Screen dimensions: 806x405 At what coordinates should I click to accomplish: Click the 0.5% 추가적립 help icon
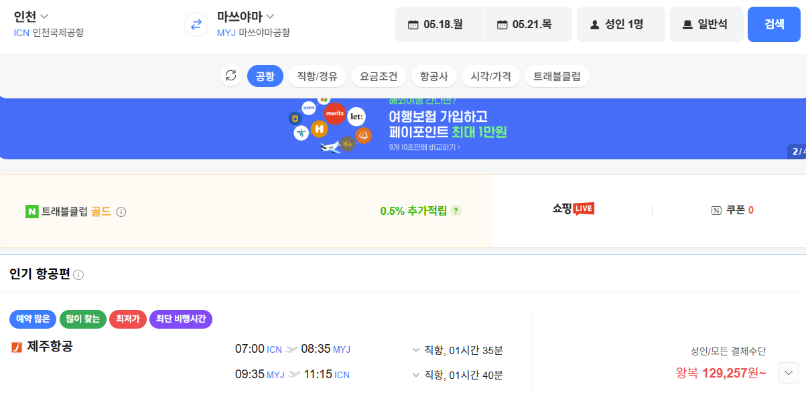click(x=456, y=210)
